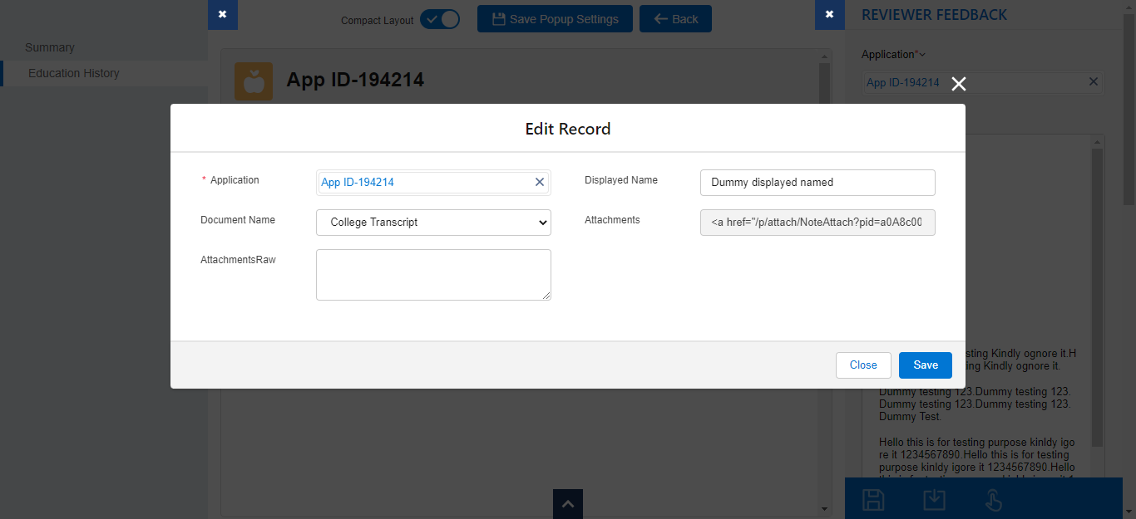Screen dimensions: 1136x519
Task: Clear the Application lookup in Edit Record
Action: 539,182
